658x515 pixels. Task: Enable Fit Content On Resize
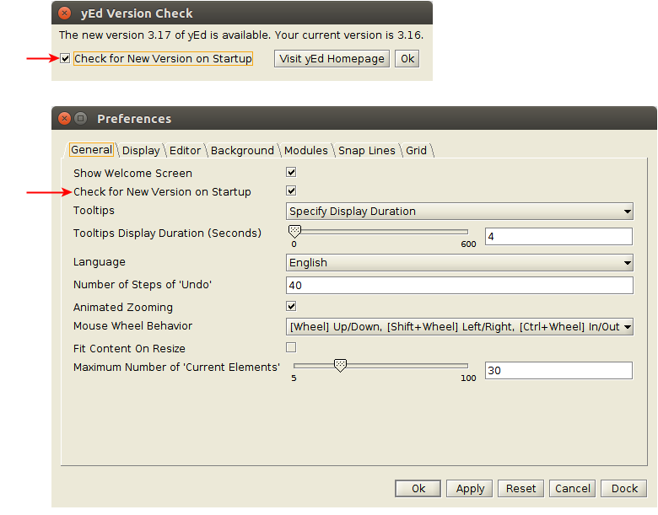coord(291,347)
